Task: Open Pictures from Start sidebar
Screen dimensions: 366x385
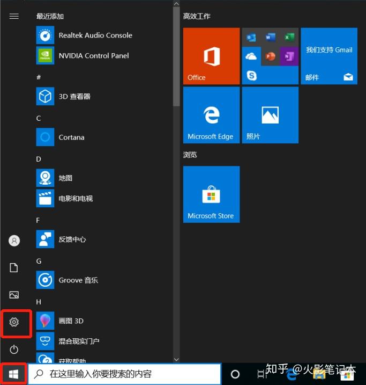Action: point(14,295)
